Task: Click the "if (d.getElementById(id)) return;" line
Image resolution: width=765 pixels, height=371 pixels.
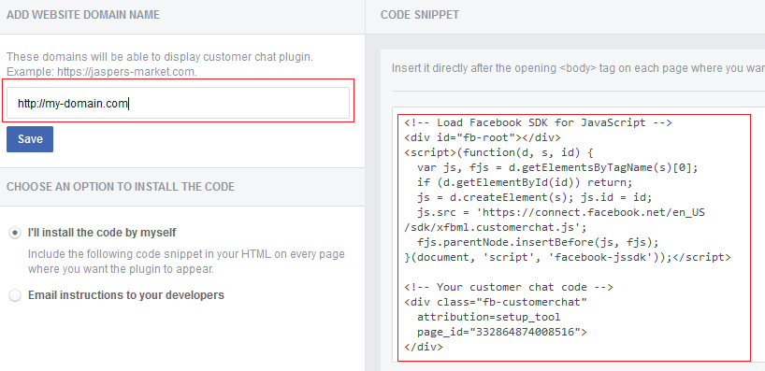Action: pyautogui.click(x=525, y=183)
